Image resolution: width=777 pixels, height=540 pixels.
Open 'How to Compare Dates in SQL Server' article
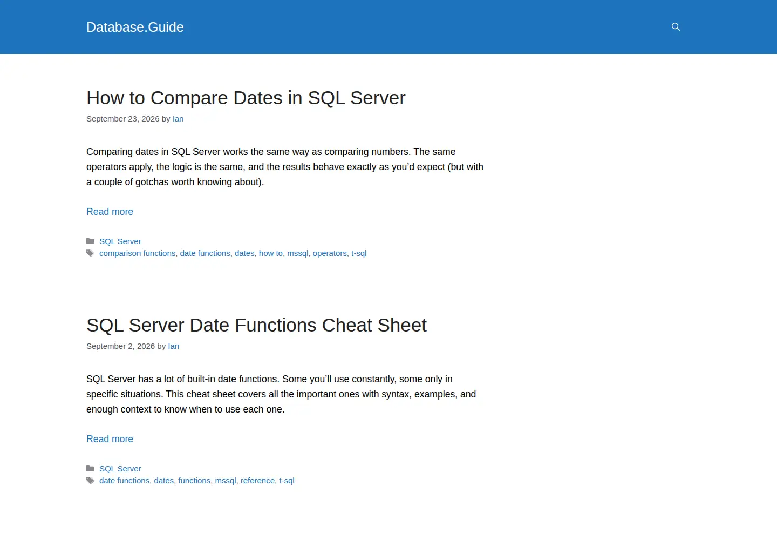pos(246,98)
